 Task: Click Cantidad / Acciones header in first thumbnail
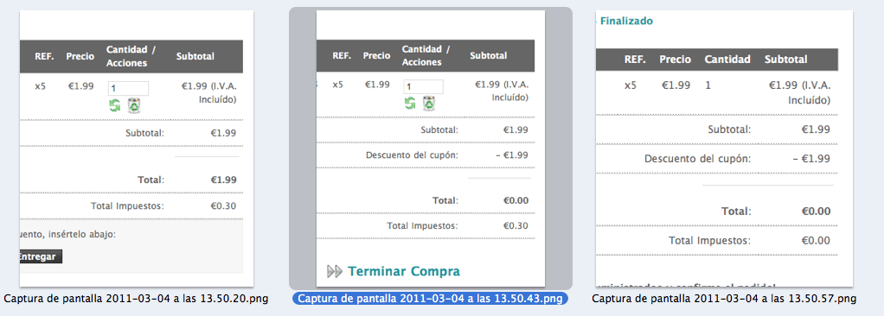[131, 56]
